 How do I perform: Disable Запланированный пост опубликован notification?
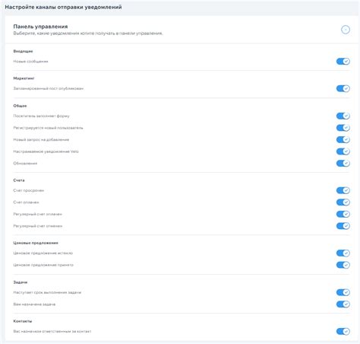(343, 88)
